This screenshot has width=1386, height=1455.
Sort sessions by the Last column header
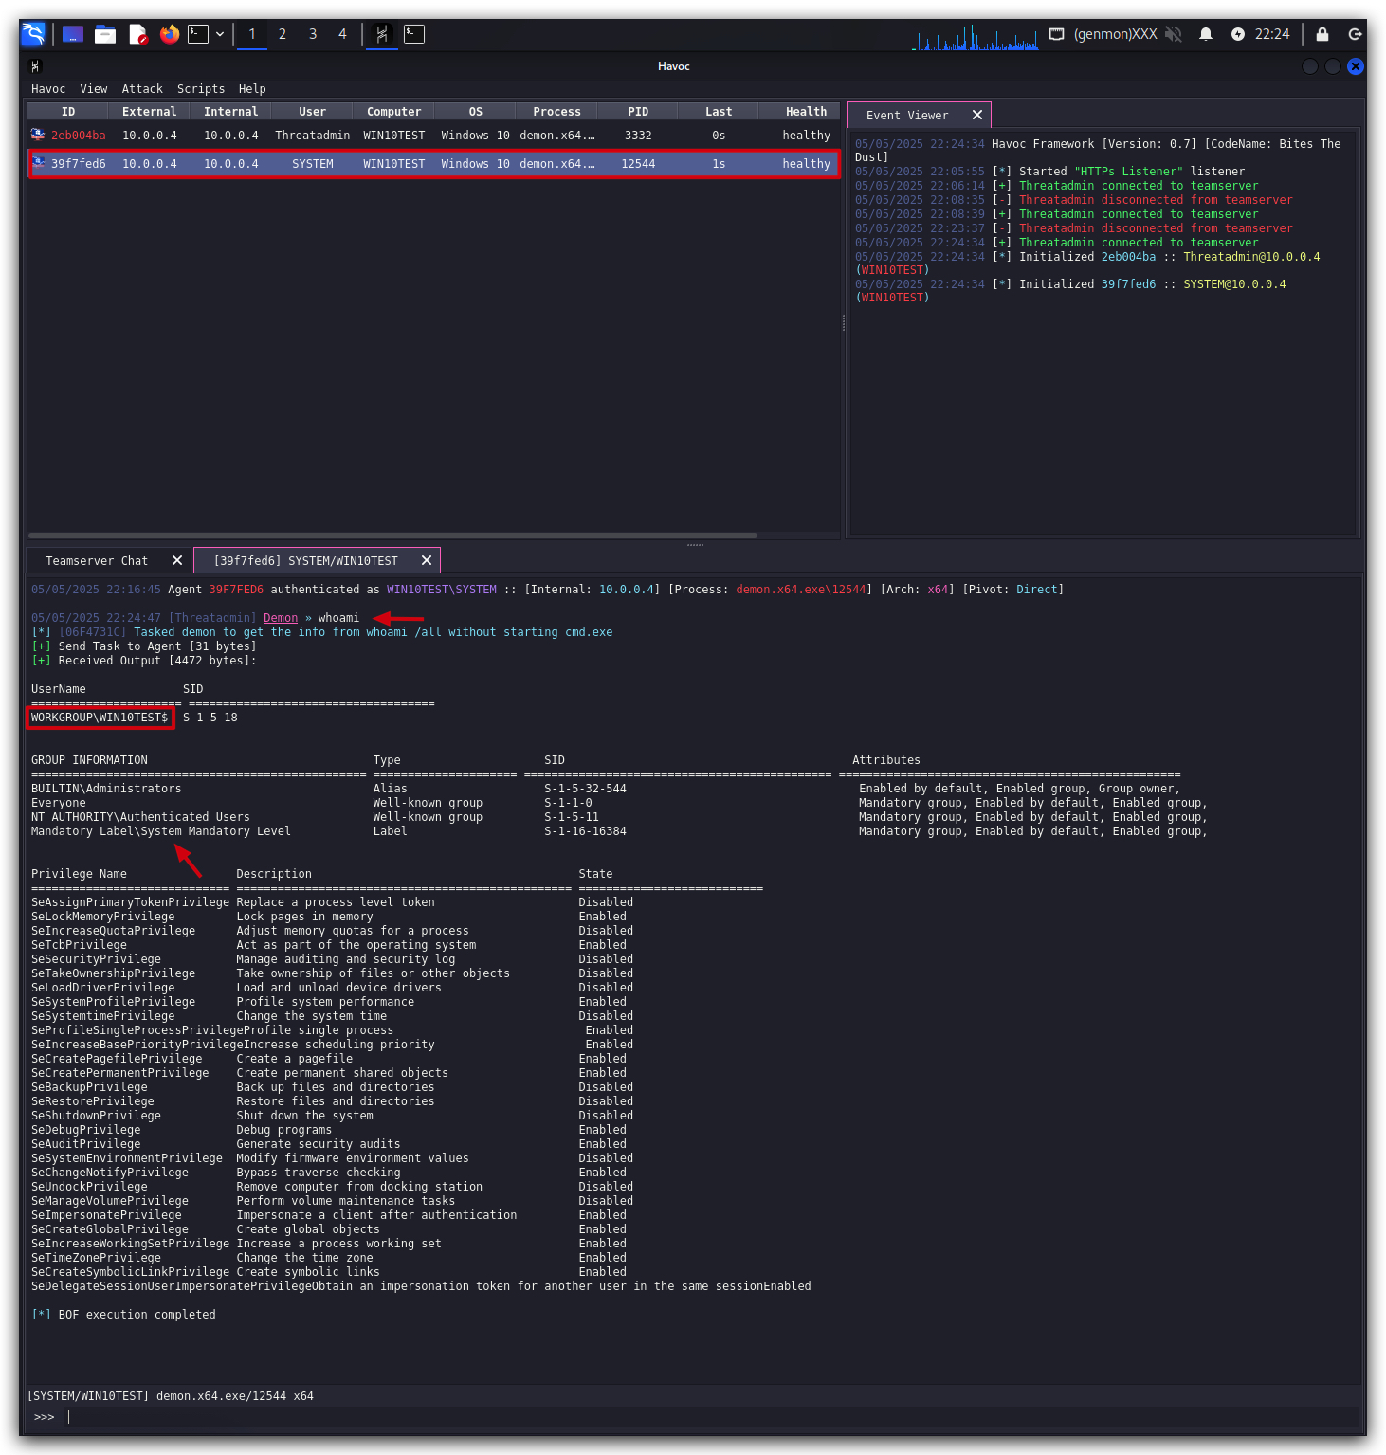(x=719, y=112)
